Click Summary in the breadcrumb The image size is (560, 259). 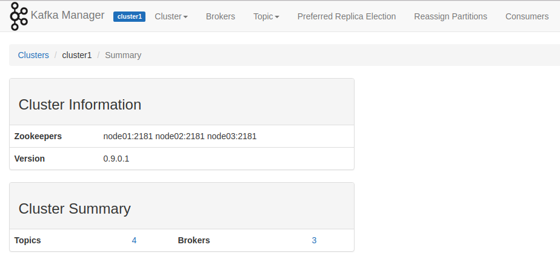123,55
